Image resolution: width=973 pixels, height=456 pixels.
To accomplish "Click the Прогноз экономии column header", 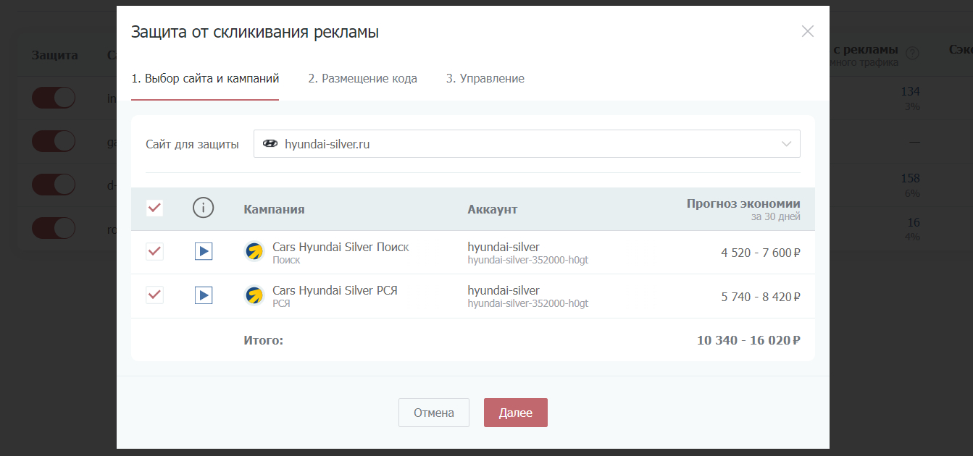I will 743,203.
